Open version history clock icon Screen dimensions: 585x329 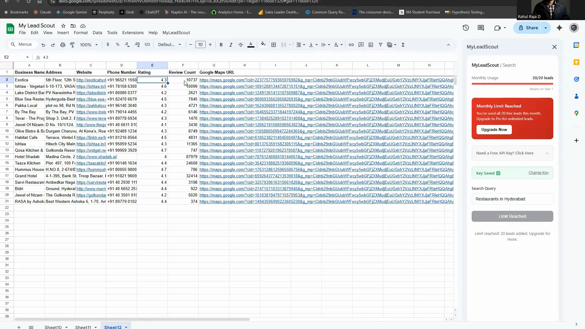click(x=466, y=28)
